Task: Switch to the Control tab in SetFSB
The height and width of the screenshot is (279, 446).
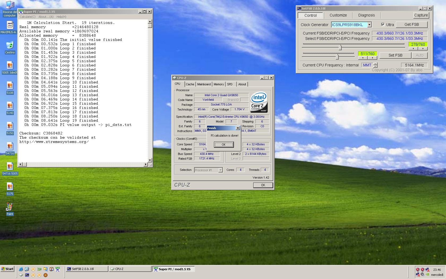Action: [310, 15]
